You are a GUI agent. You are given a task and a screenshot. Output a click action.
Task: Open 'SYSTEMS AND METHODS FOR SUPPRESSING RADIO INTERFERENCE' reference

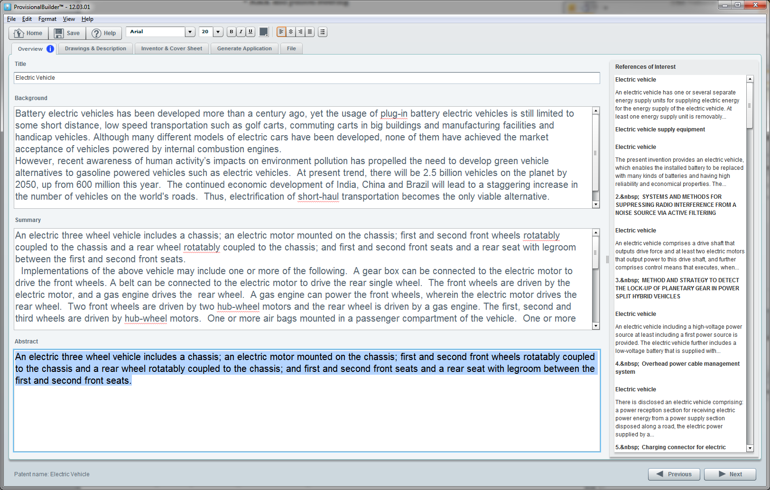tap(676, 205)
